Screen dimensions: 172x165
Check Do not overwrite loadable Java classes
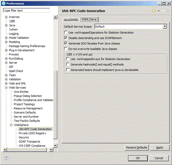(x=66, y=49)
